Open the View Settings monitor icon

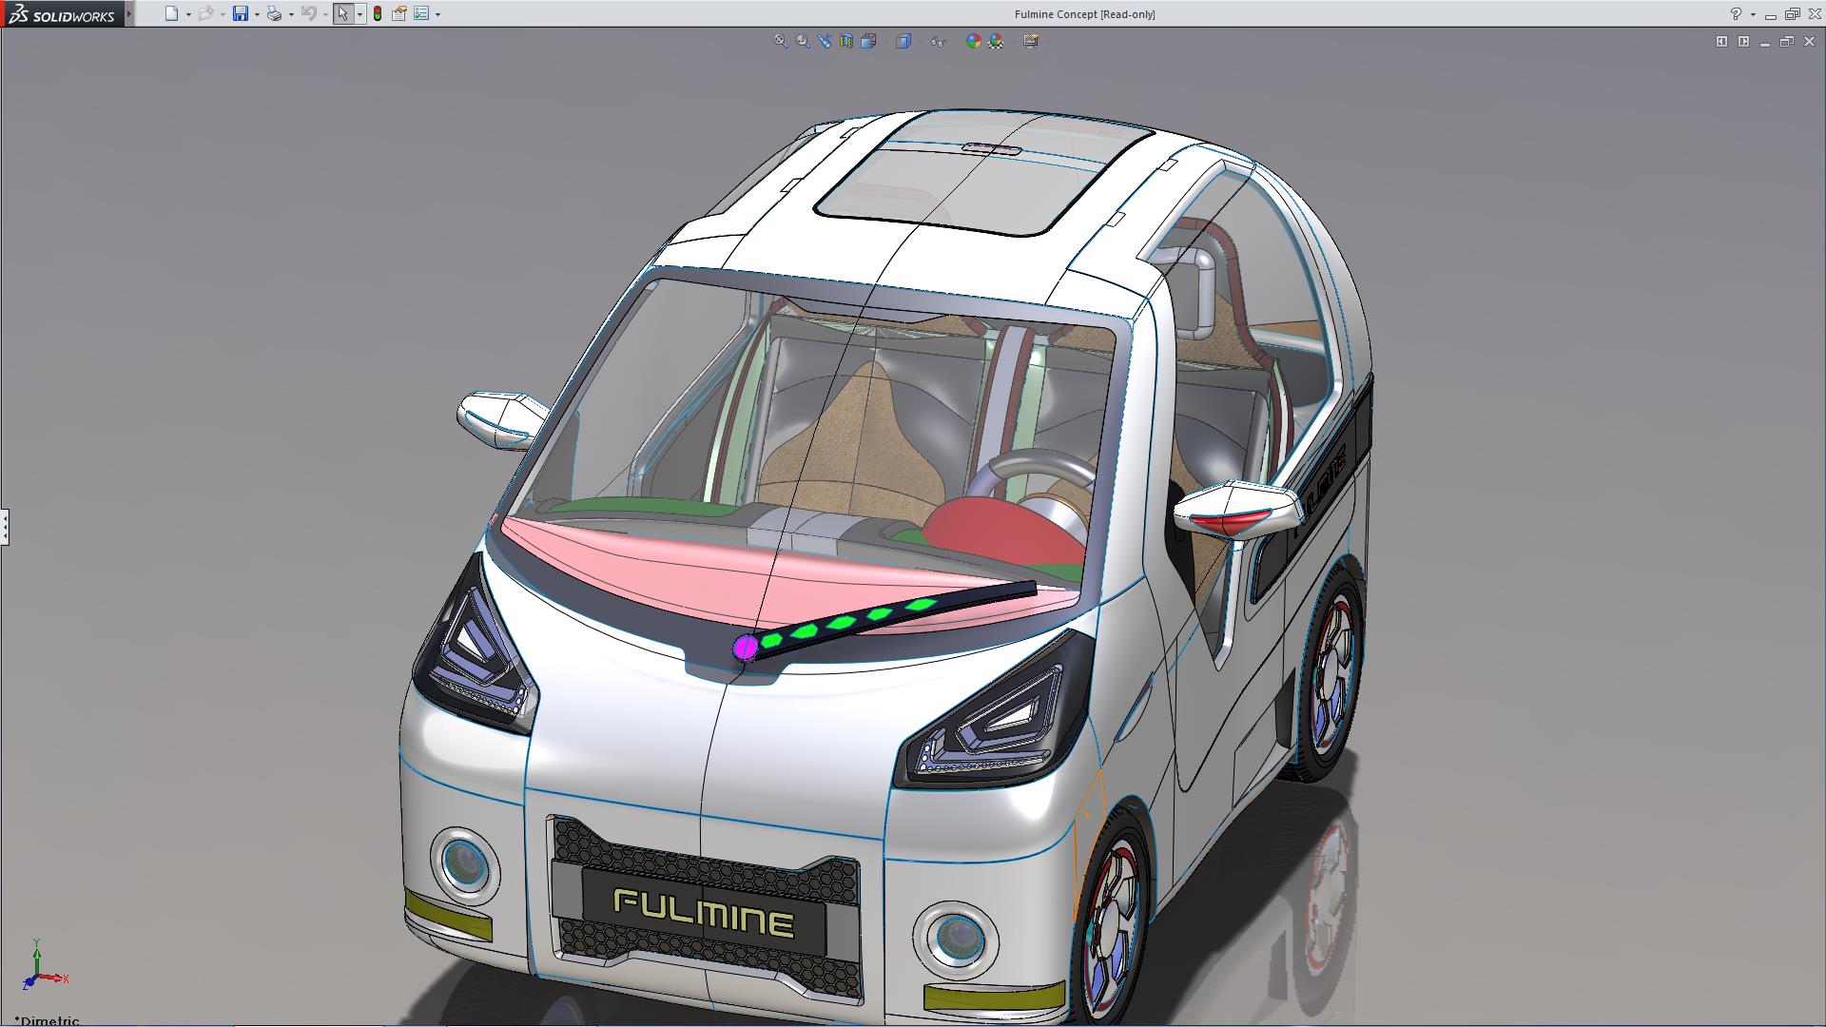1031,41
